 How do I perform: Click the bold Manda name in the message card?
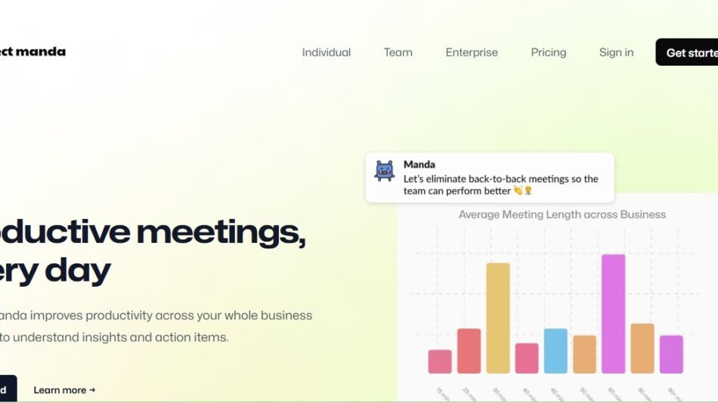(419, 165)
